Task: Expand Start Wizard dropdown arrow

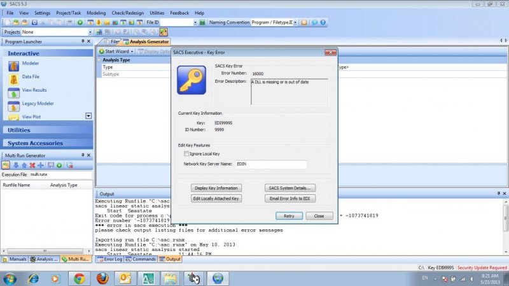Action: [x=132, y=52]
